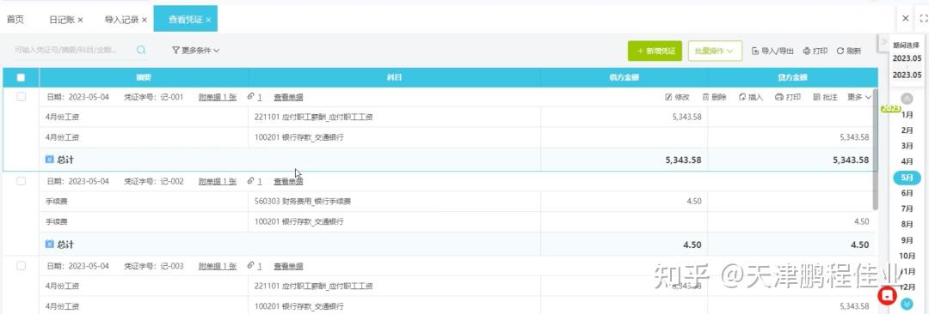929x314 pixels.
Task: Click the 刷新 refresh icon
Action: pos(848,51)
